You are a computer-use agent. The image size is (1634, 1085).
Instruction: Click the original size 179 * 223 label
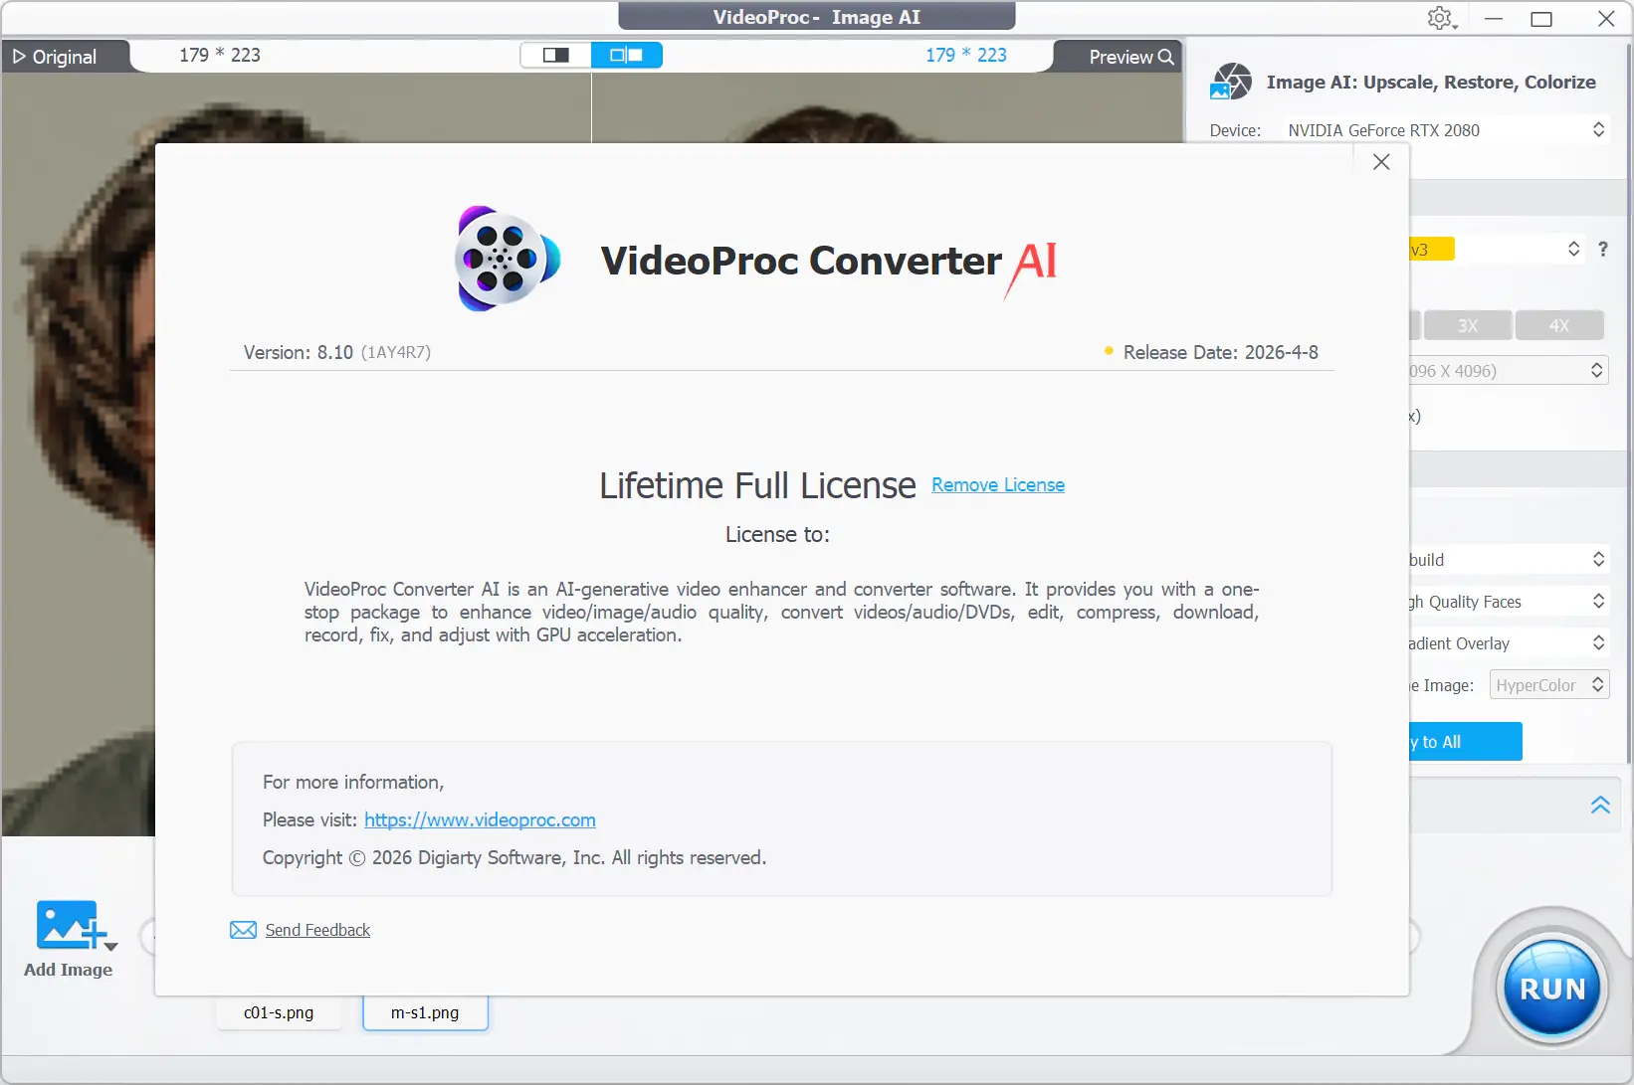(220, 56)
